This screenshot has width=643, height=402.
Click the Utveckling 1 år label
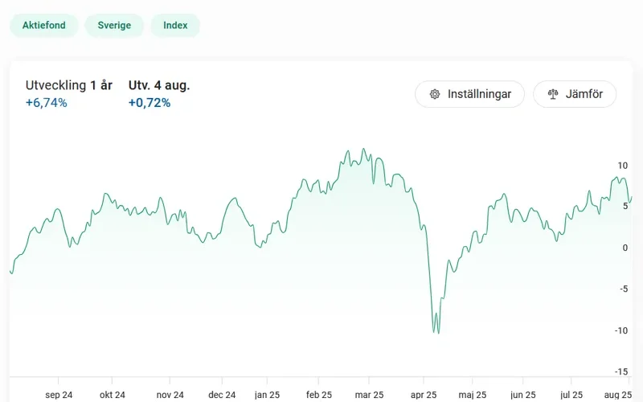pyautogui.click(x=69, y=85)
